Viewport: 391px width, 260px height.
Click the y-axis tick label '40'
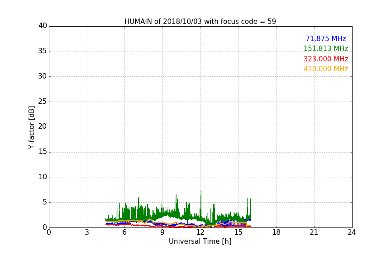click(x=43, y=26)
